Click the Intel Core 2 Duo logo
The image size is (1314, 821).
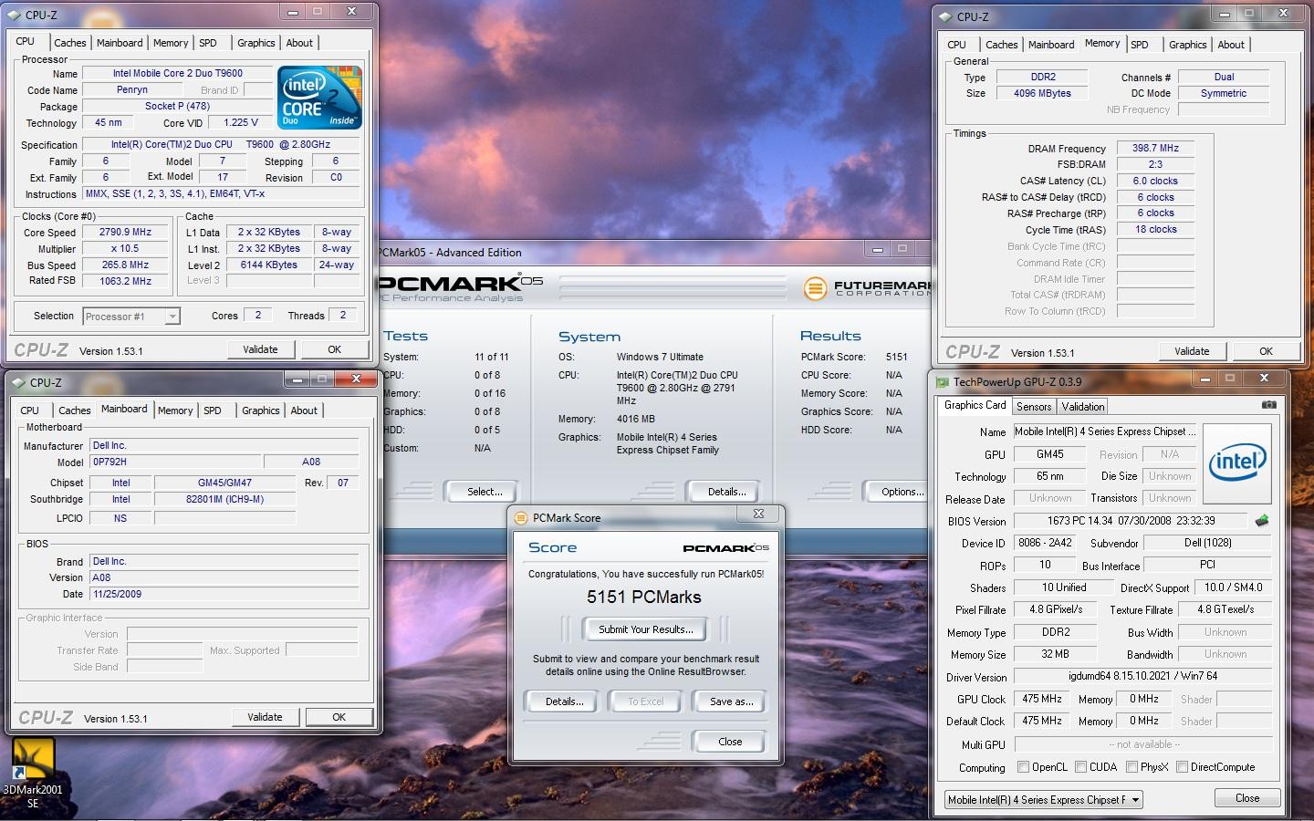pyautogui.click(x=319, y=97)
